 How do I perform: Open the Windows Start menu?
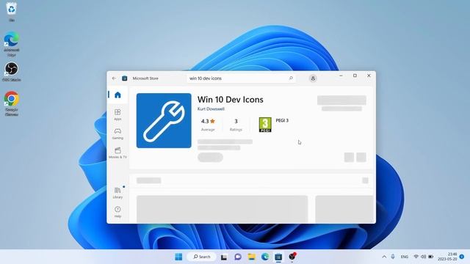(178, 257)
